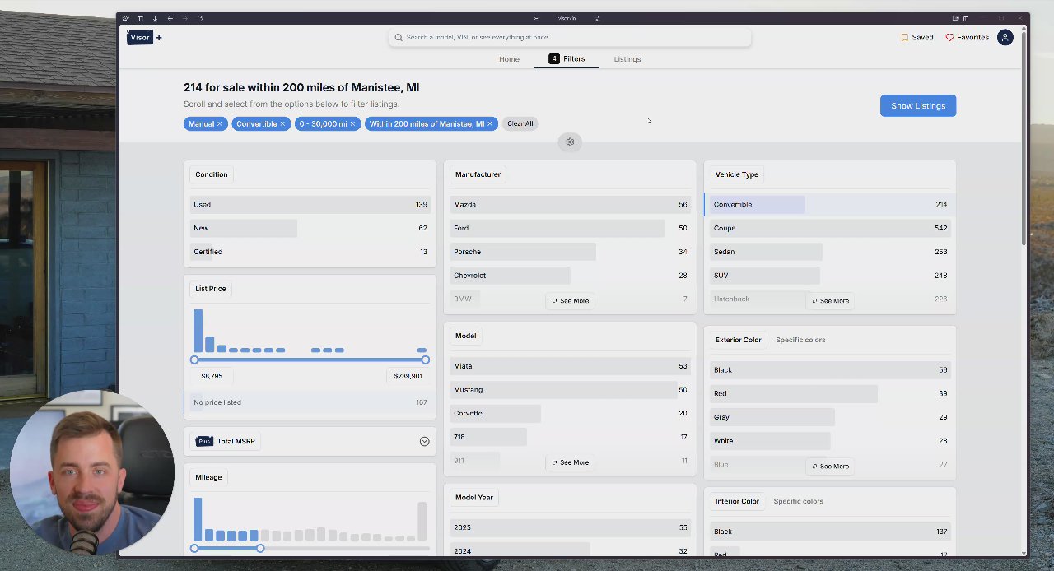Switch to Exterior Specific colors tab
Image resolution: width=1054 pixels, height=571 pixels.
(800, 340)
